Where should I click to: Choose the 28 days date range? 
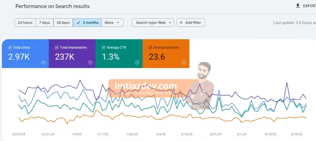point(63,23)
